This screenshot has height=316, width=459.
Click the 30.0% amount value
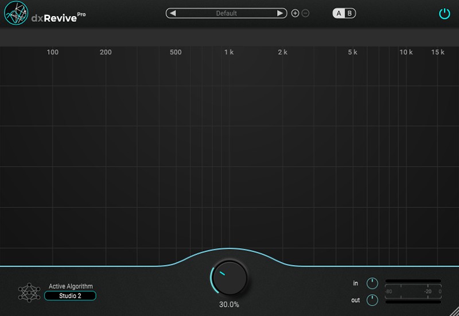tap(229, 305)
